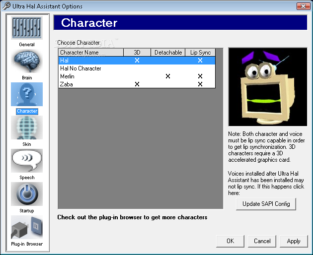
Task: Close the Ultra Hal Assistant Options window
Action: (x=303, y=6)
